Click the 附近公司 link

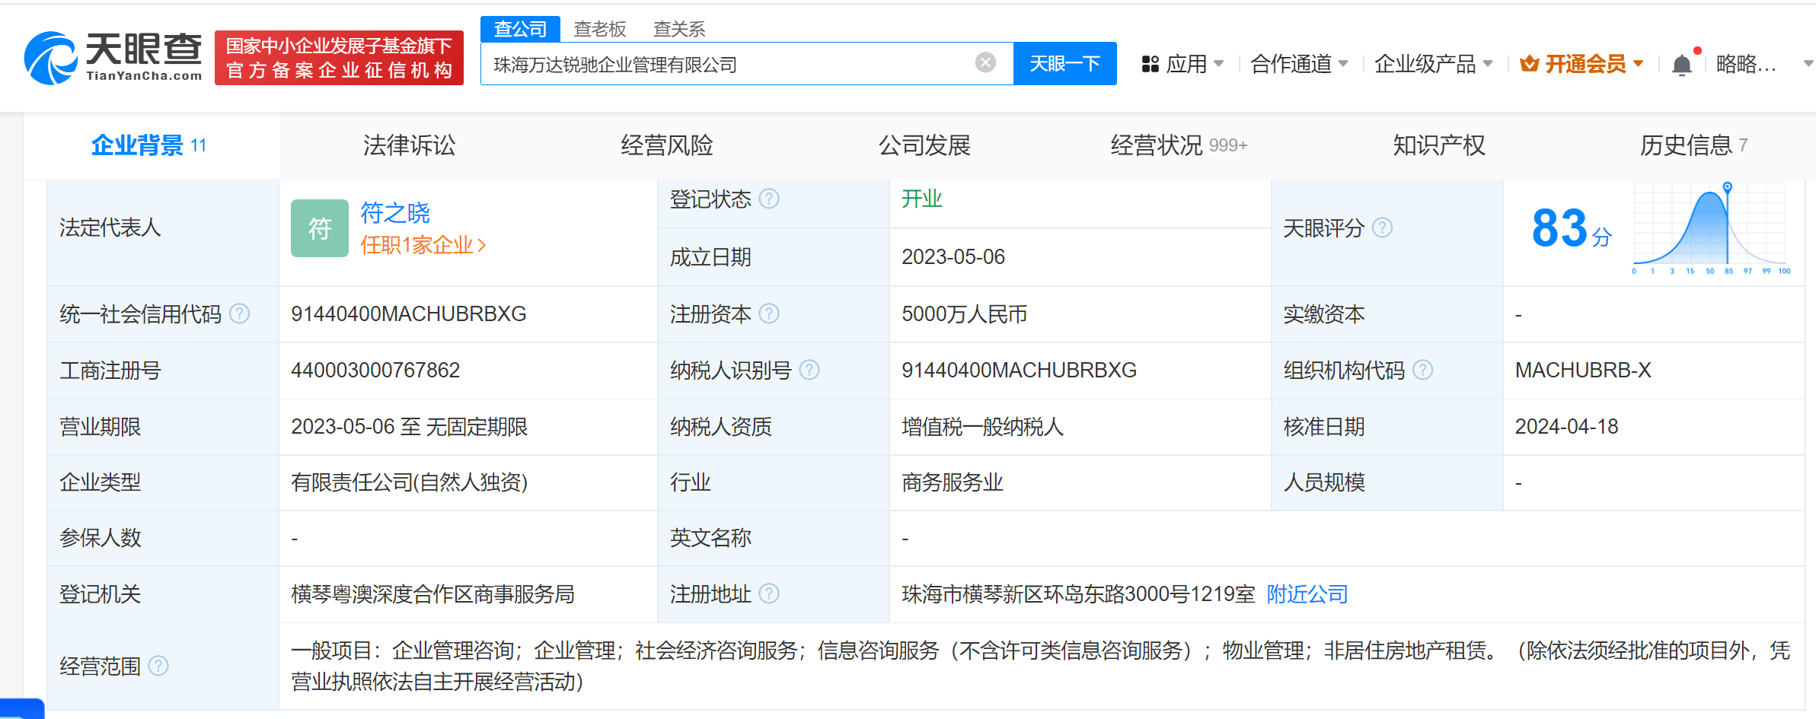pyautogui.click(x=1307, y=593)
